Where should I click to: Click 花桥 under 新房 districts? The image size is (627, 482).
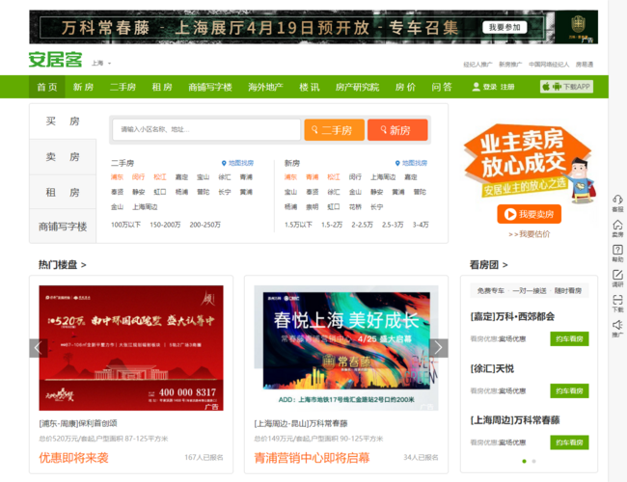[x=355, y=207]
